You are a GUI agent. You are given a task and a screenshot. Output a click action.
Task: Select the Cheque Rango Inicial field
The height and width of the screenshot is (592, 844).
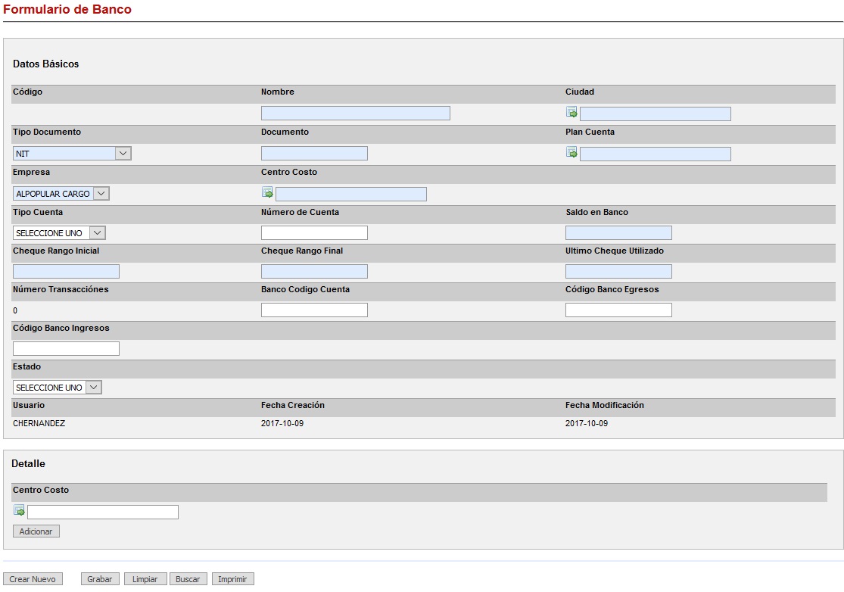(66, 272)
